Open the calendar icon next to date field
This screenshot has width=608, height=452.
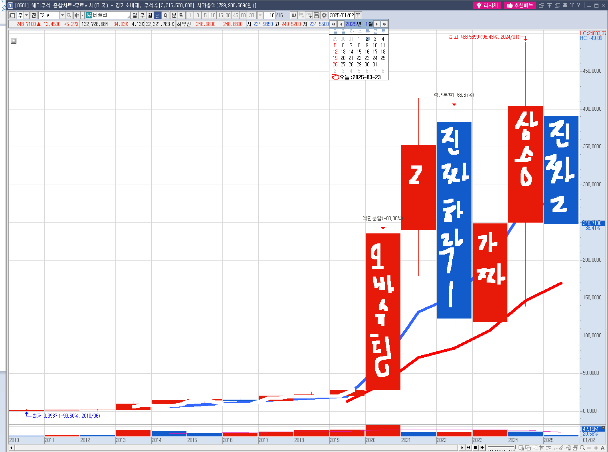[x=358, y=15]
